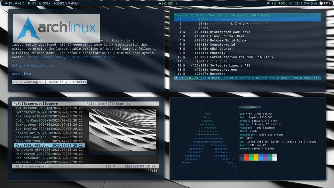The width and height of the screenshot is (334, 188).
Task: Click the ~/Wallpapers/wallpapers path header
Action: tap(35, 104)
